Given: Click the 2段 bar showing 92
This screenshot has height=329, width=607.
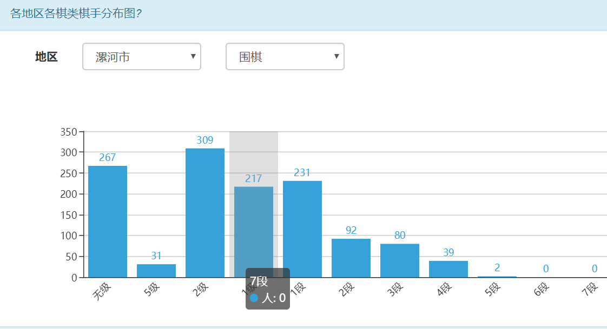Looking at the screenshot, I should pyautogui.click(x=351, y=258).
